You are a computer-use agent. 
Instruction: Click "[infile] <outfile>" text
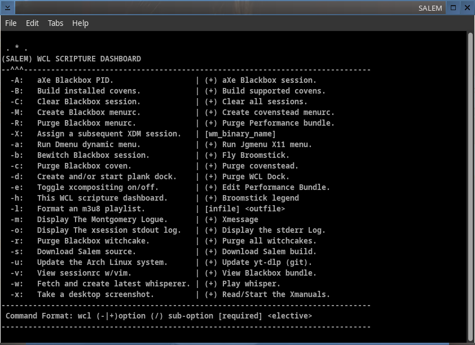tap(245, 209)
